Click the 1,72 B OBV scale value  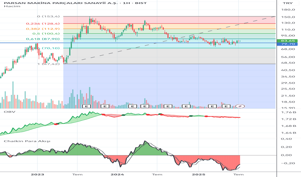point(288,119)
